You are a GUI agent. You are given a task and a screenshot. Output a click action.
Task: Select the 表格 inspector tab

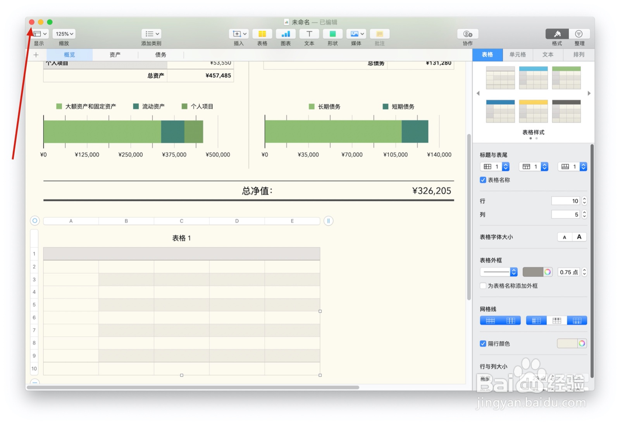pos(487,55)
